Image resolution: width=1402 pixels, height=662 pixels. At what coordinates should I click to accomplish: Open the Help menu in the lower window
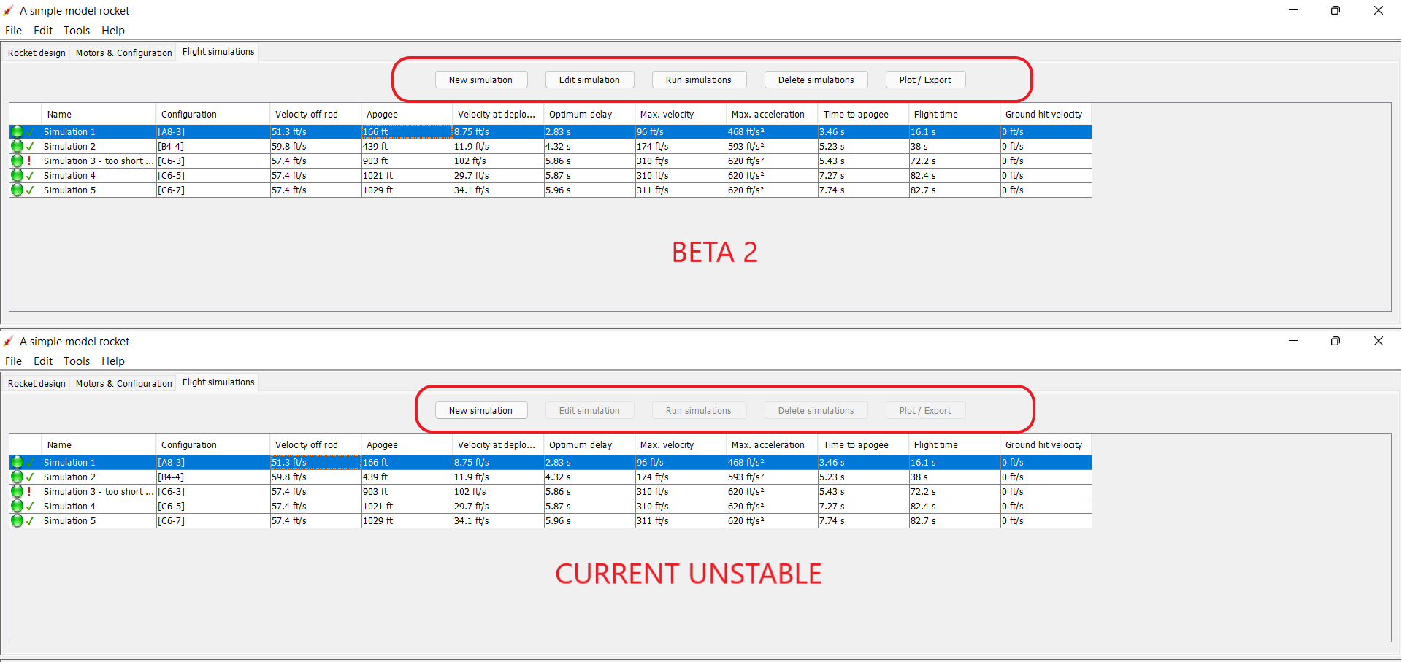112,361
